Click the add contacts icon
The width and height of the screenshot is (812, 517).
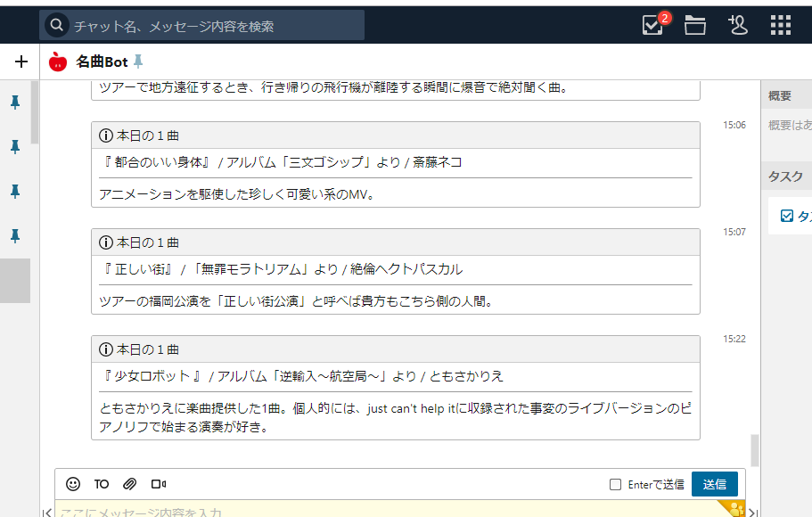(x=738, y=25)
